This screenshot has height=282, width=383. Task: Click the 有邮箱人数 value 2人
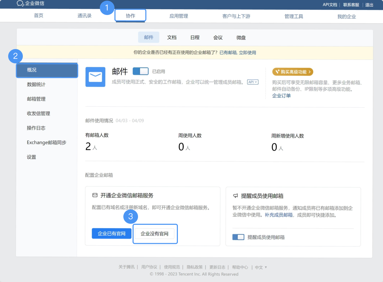pyautogui.click(x=91, y=146)
